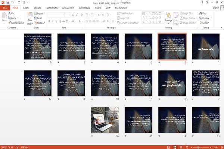
Task: Open the Shape Outline dropdown
Action: 188,18
